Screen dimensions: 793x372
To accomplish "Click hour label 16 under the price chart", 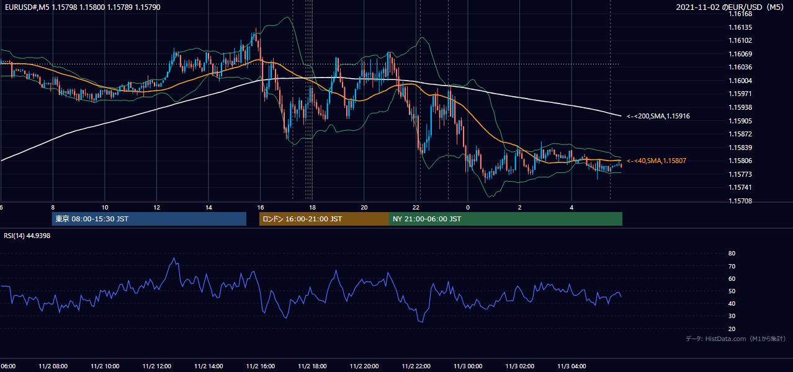I will (260, 207).
